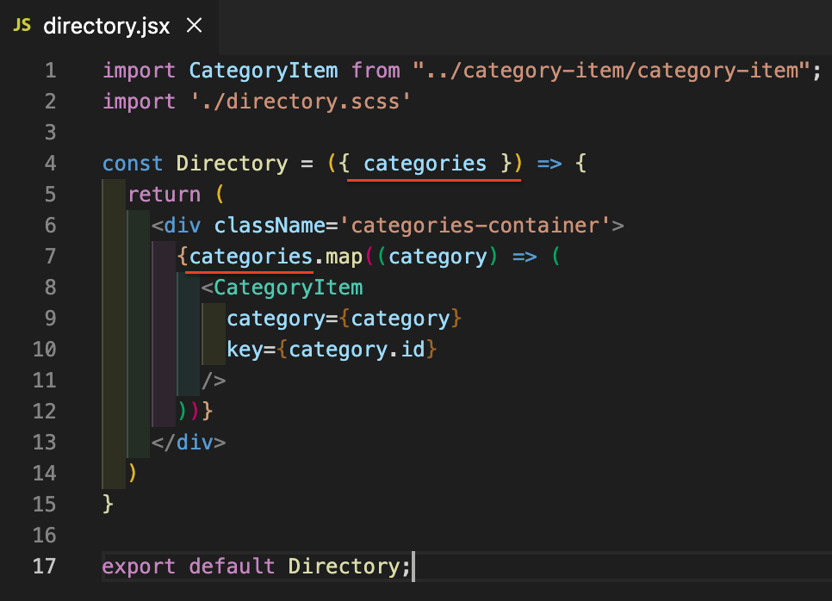832x601 pixels.
Task: Click the 'CategoryItem' import identifier on line 1
Action: coord(264,71)
